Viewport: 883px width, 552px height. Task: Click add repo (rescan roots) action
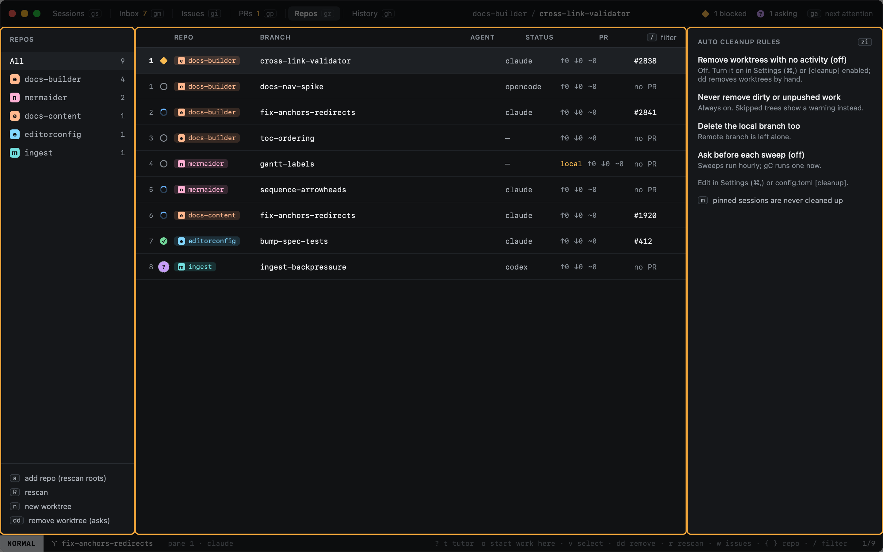58,478
